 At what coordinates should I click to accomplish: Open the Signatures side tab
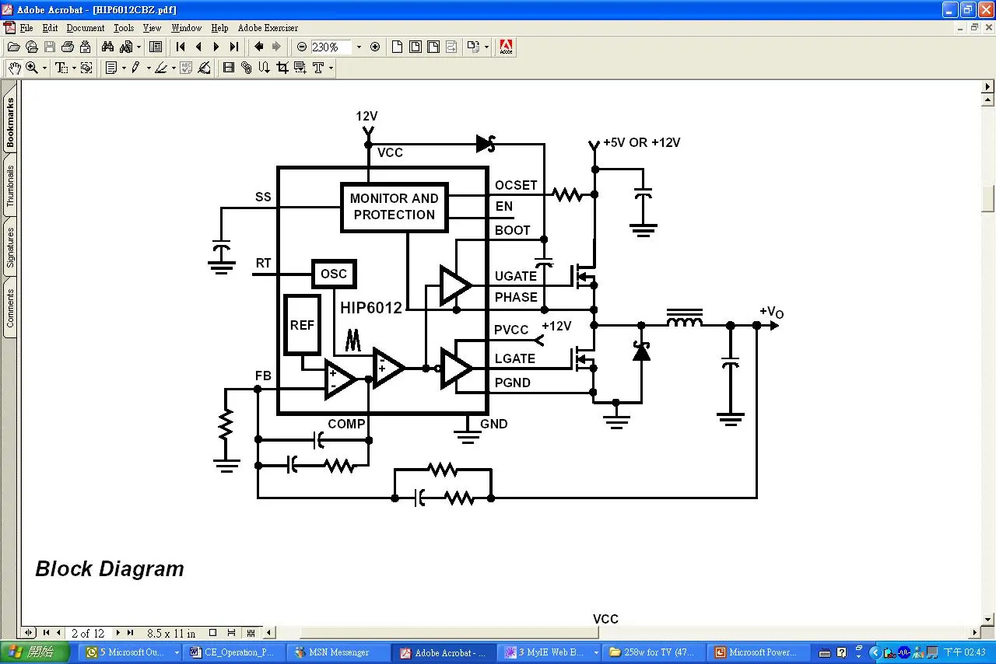pos(10,247)
